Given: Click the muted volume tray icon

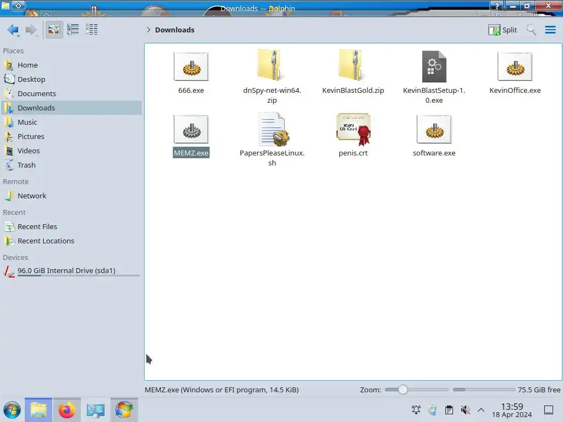Looking at the screenshot, I should pyautogui.click(x=465, y=410).
